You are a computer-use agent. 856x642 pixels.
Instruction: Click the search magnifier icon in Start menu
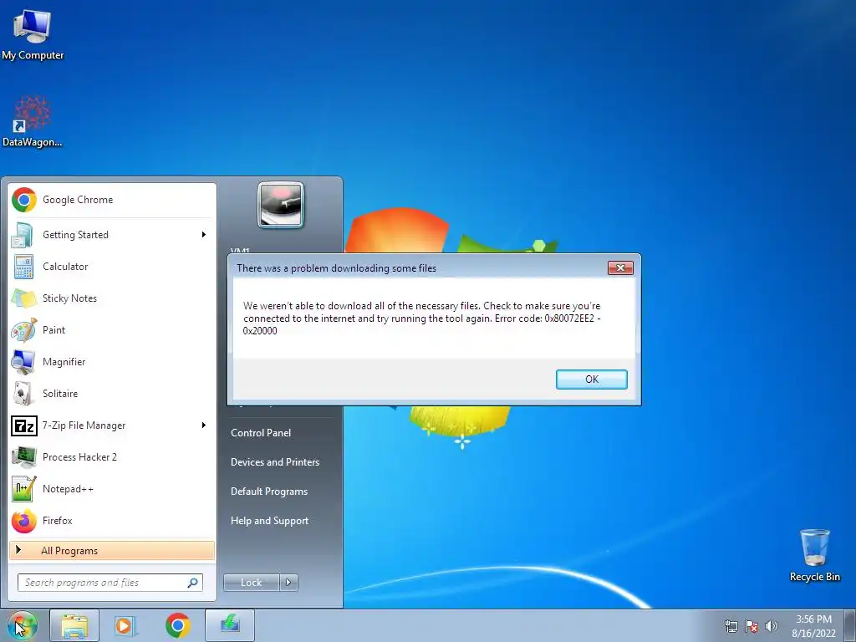192,583
